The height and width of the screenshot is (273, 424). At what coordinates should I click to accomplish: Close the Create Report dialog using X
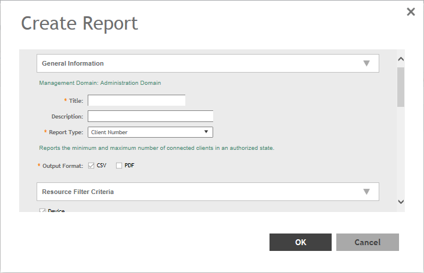[411, 12]
